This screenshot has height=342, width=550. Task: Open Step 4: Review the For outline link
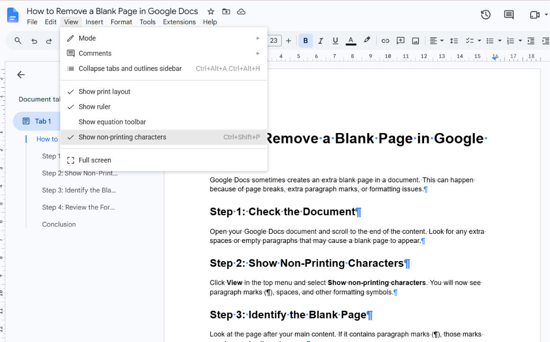(x=79, y=207)
